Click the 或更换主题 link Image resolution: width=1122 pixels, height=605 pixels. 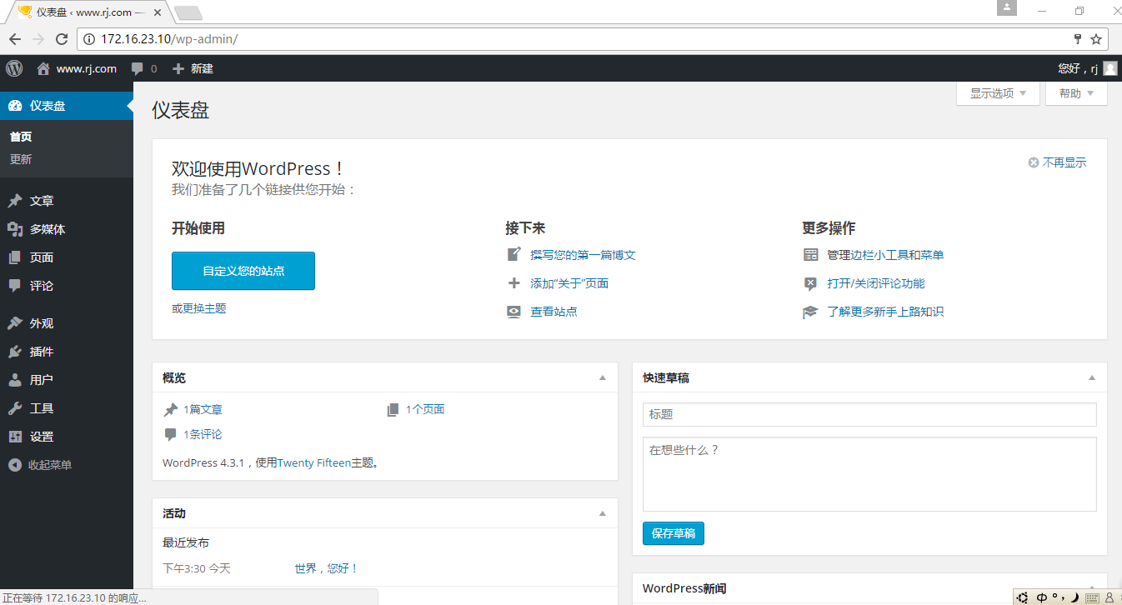coord(199,308)
